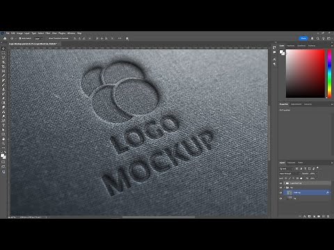Click the new group folder icon
Viewport: 334px width, 250px height.
point(319,216)
